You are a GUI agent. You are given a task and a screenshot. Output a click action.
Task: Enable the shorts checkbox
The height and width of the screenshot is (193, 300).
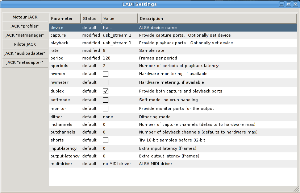tap(105, 140)
